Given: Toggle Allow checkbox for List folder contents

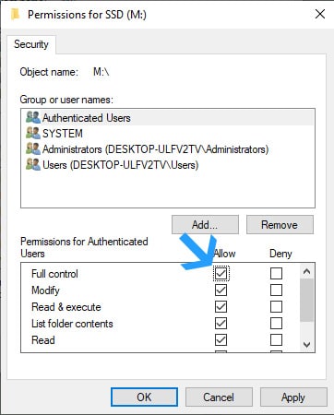Looking at the screenshot, I should coord(221,323).
